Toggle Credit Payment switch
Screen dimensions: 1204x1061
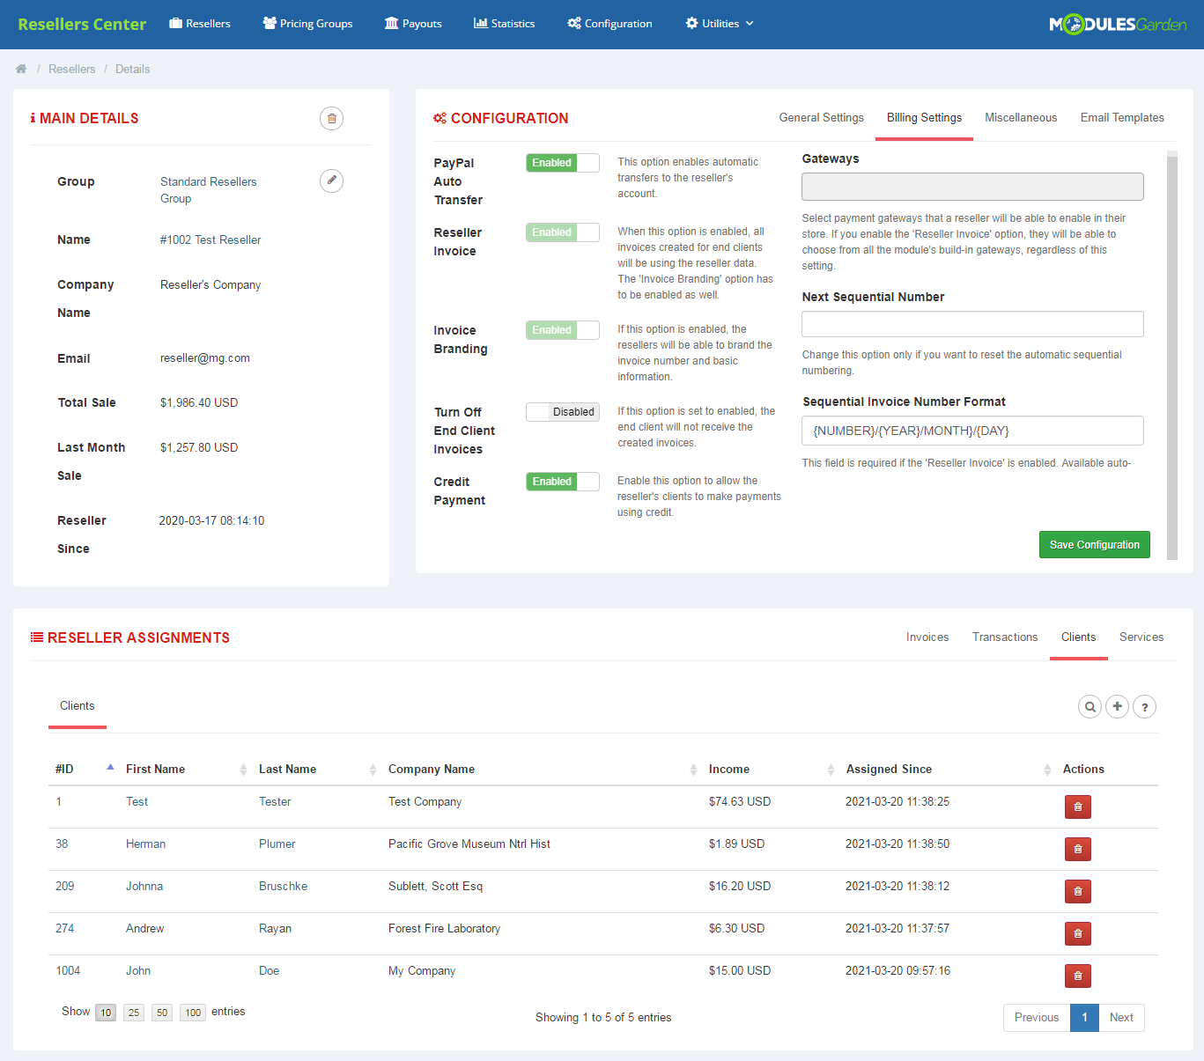pyautogui.click(x=563, y=482)
